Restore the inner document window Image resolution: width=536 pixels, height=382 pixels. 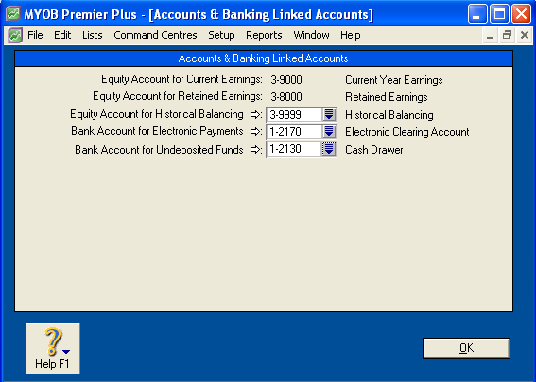[507, 35]
